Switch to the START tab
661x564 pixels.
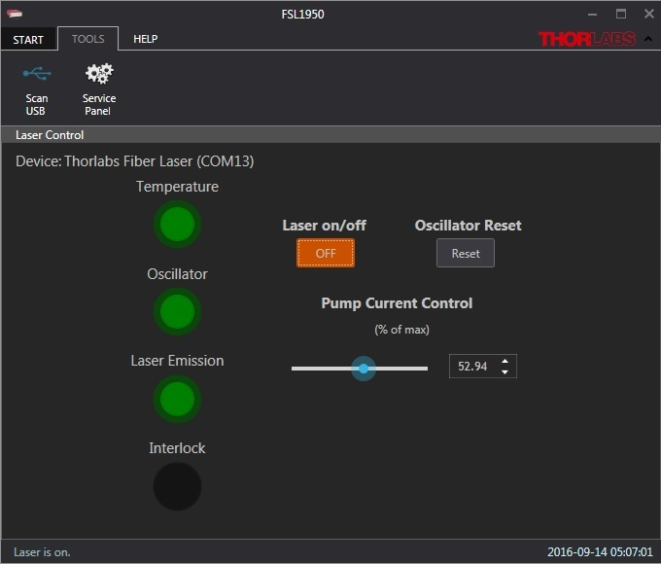tap(27, 39)
